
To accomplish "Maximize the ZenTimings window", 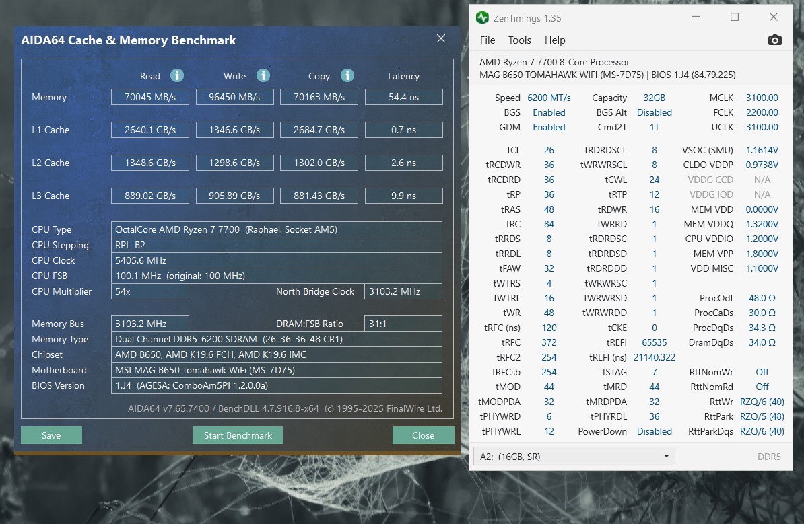I will [x=734, y=17].
